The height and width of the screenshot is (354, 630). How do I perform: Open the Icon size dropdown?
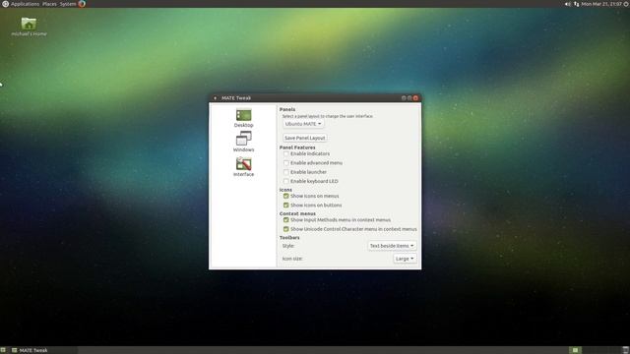405,259
